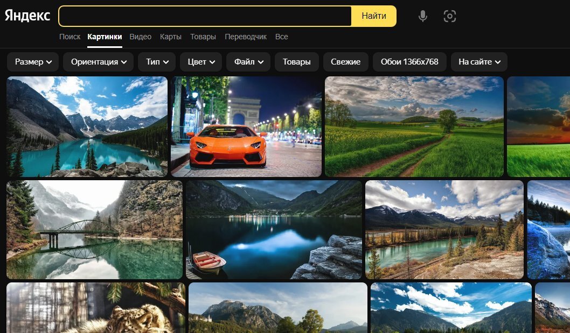The height and width of the screenshot is (333, 570).
Task: Select the Картинки tab
Action: pyautogui.click(x=105, y=37)
